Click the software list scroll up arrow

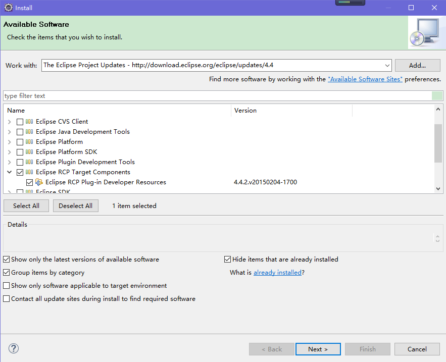[x=438, y=109]
